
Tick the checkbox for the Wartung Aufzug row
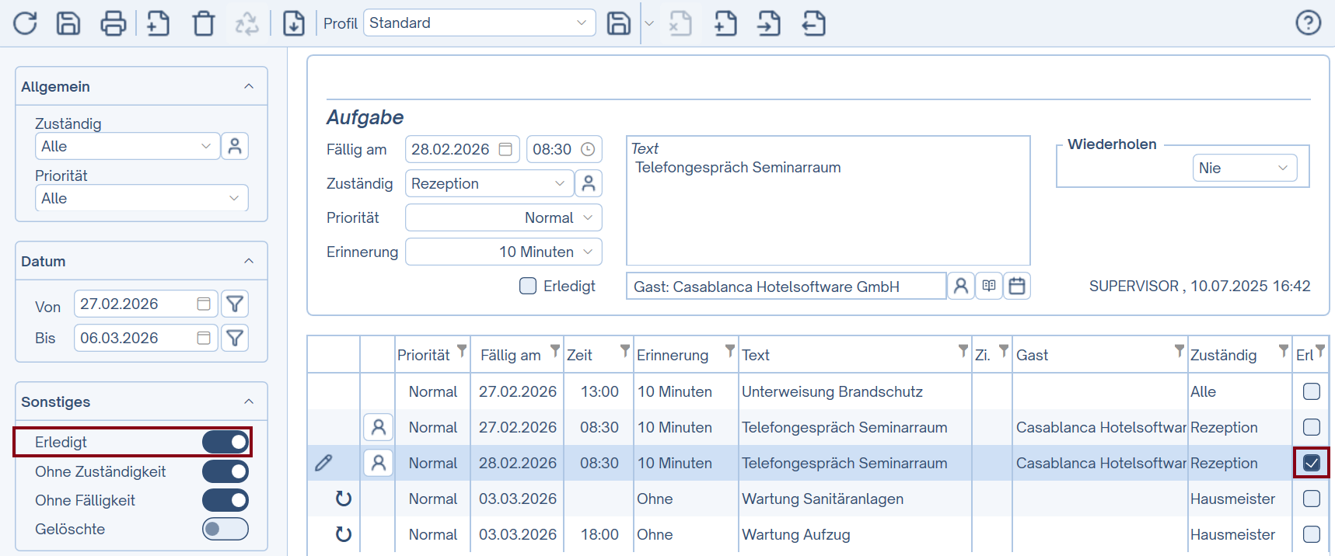pos(1311,534)
